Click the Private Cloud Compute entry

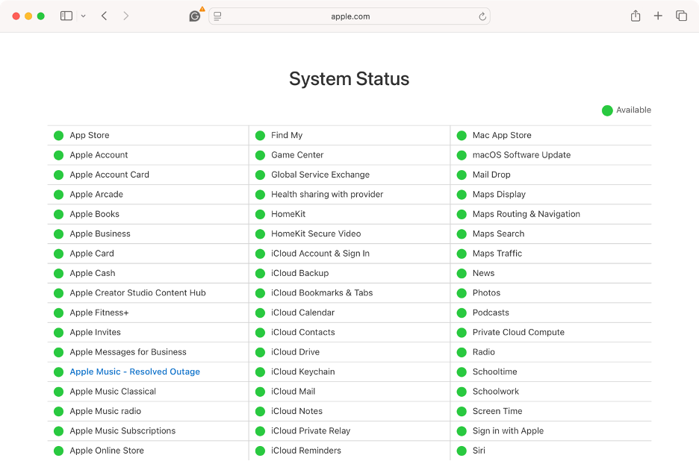518,332
